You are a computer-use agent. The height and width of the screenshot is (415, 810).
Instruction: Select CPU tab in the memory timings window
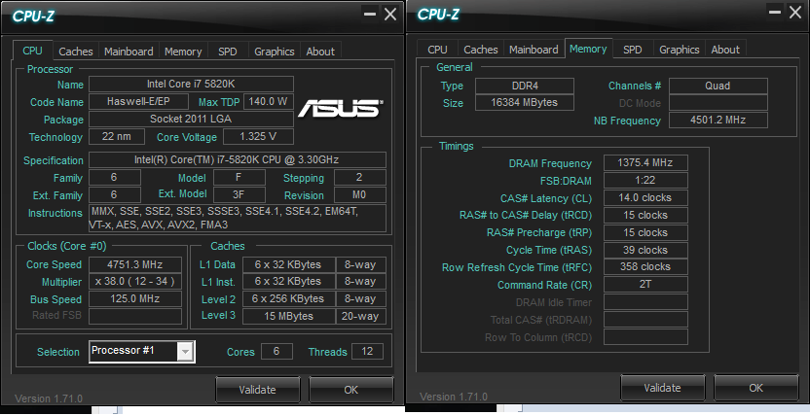[437, 50]
